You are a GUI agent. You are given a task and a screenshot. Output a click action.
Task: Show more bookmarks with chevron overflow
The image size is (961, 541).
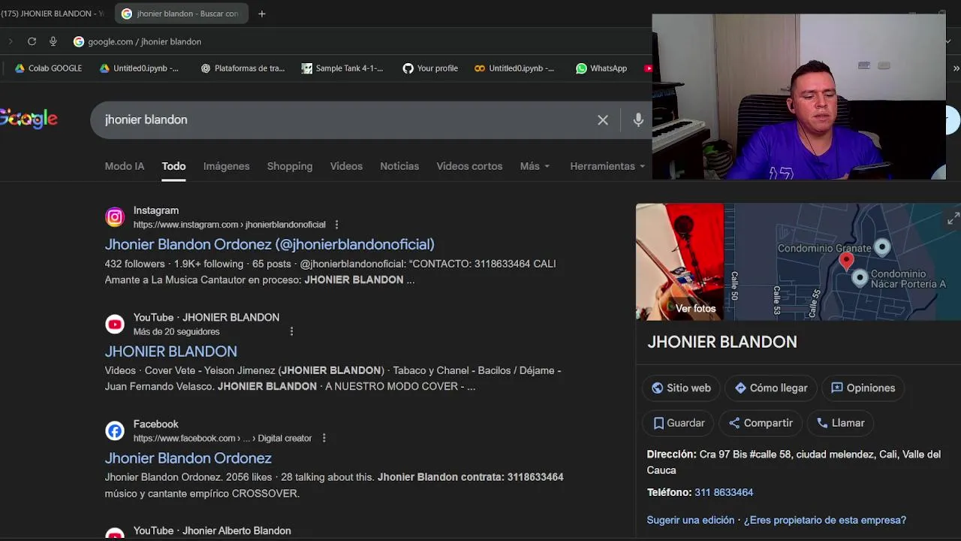[x=956, y=68]
